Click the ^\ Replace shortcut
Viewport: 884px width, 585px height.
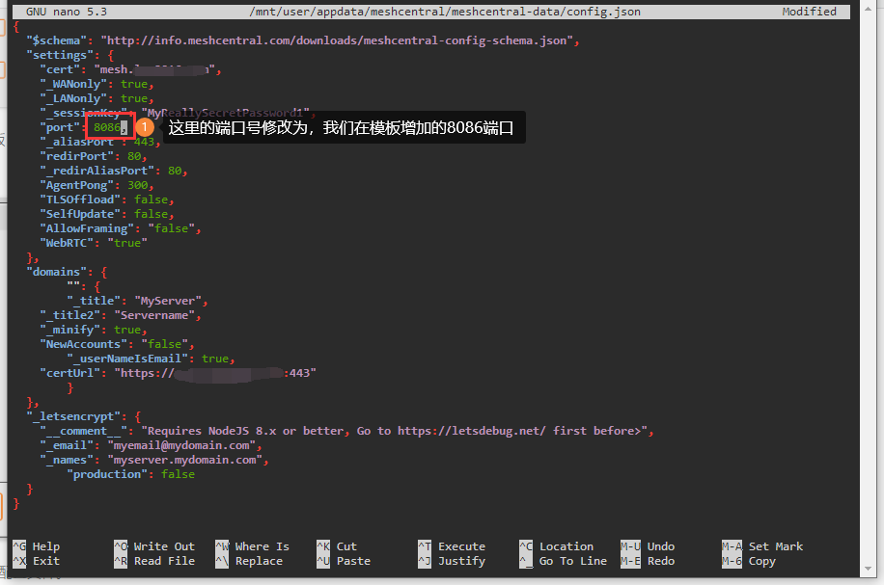(x=249, y=561)
